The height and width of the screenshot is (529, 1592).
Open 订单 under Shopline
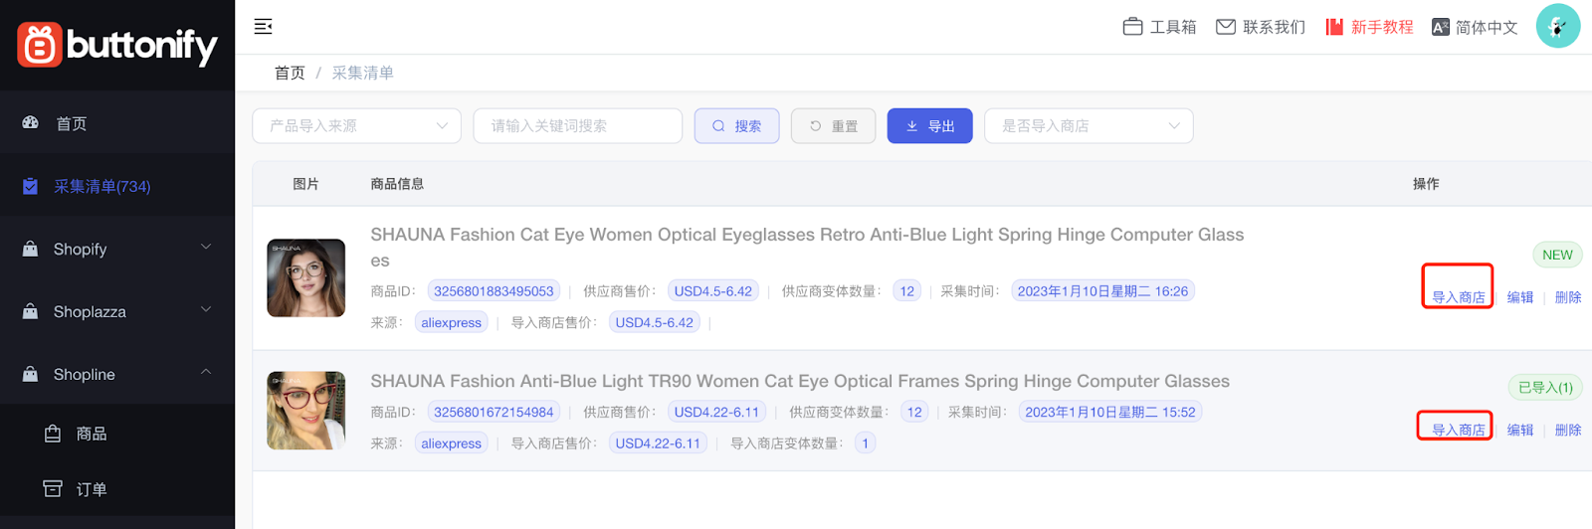tap(91, 489)
